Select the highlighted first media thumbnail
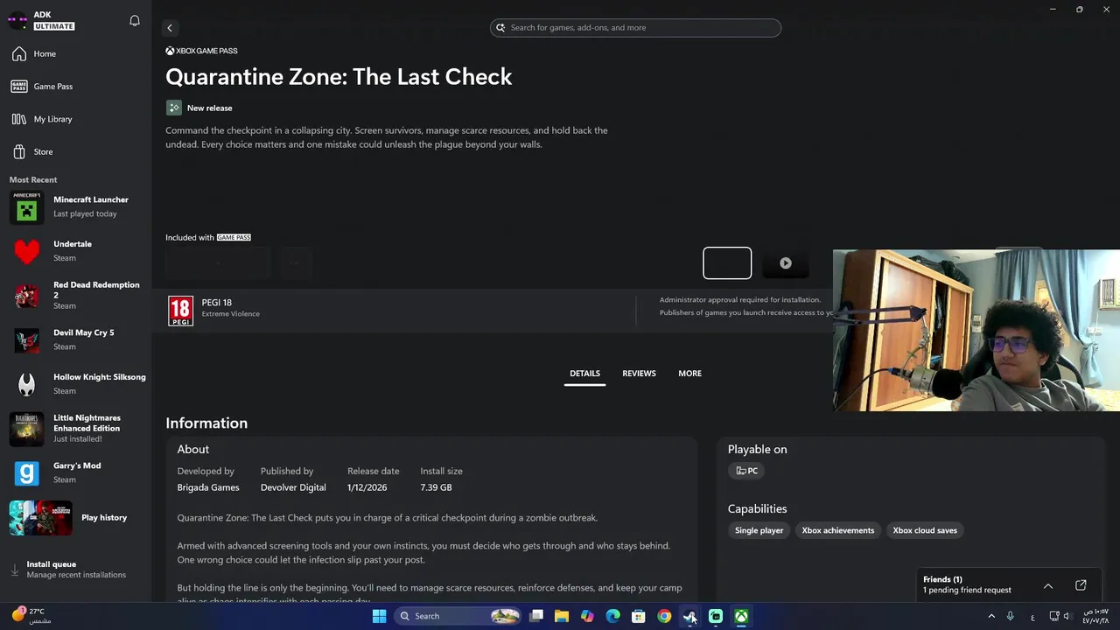1120x630 pixels. (727, 263)
